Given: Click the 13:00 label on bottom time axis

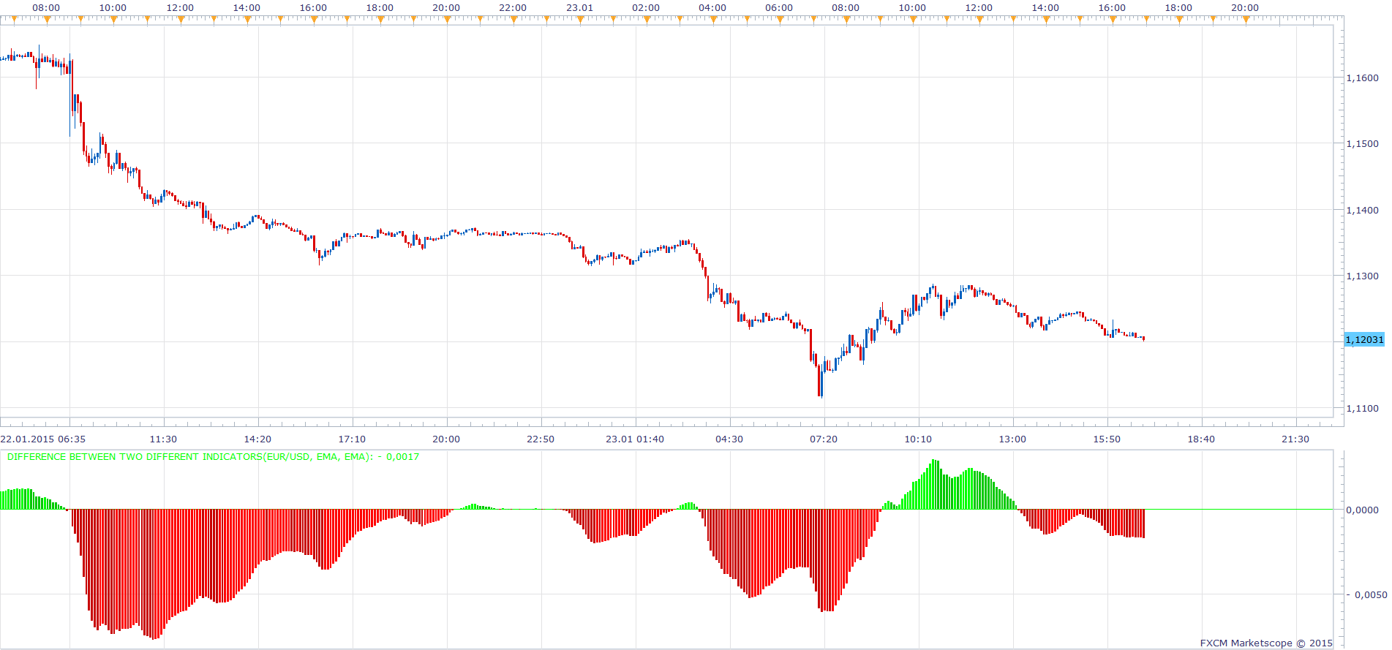Looking at the screenshot, I should click(1012, 439).
